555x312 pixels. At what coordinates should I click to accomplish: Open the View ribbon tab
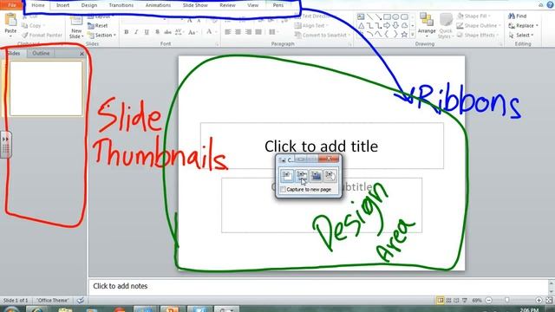point(252,5)
